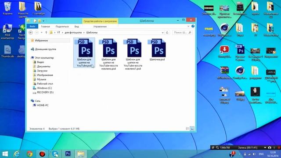Open the Видео folder in the sidebar

point(40,62)
